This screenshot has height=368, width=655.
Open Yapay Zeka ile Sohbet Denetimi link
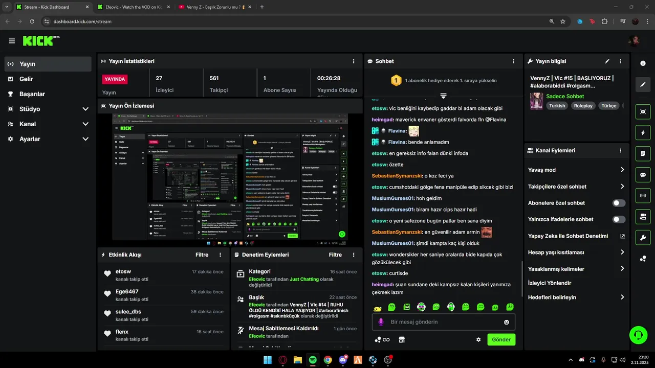577,236
